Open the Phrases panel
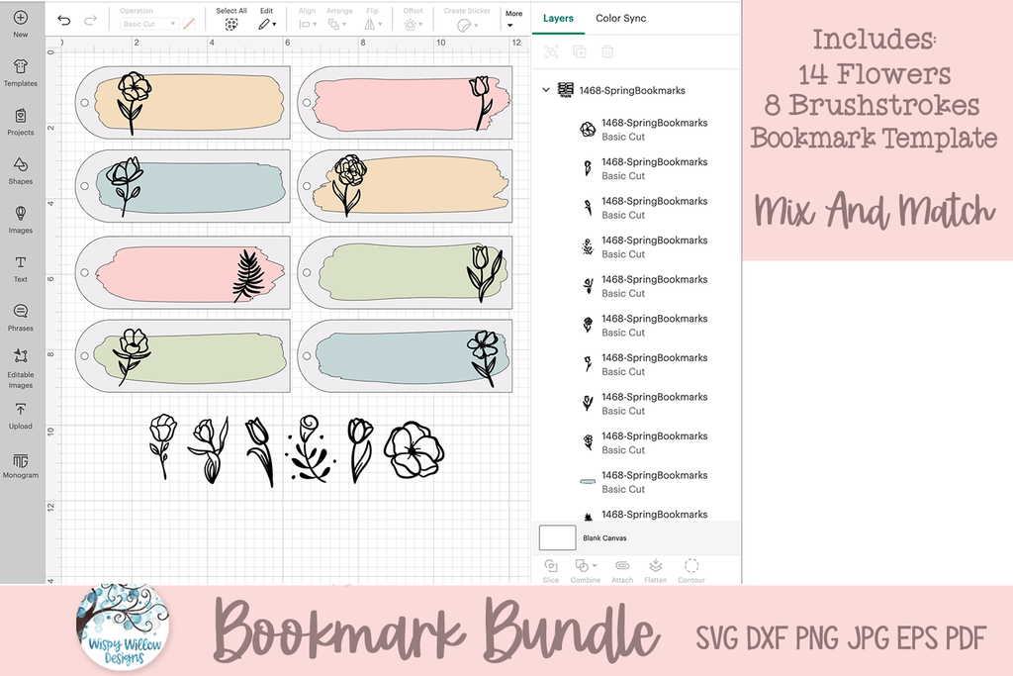Viewport: 1013px width, 676px height. point(20,316)
